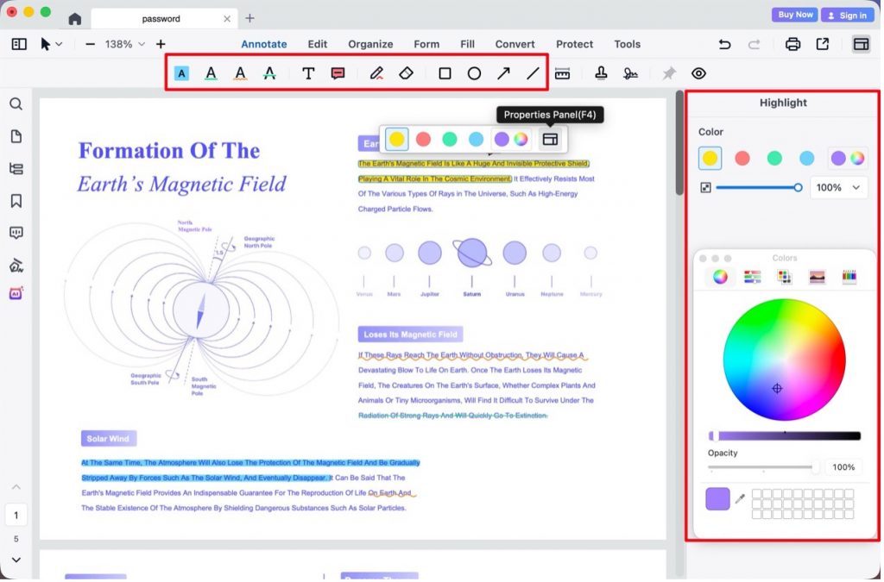This screenshot has height=582, width=884.
Task: Select the color wheel tab in Colors
Action: click(x=720, y=277)
